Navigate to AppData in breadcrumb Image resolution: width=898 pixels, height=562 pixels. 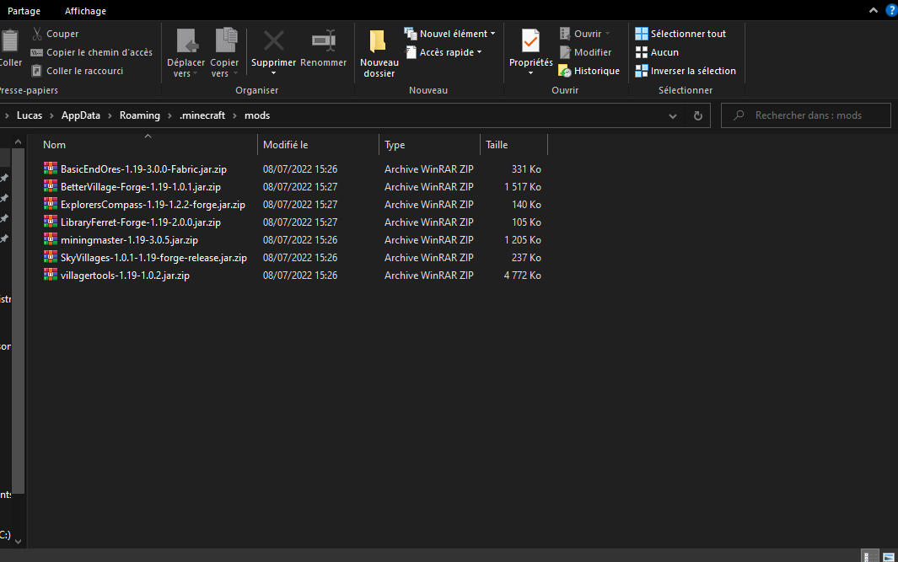coord(81,115)
